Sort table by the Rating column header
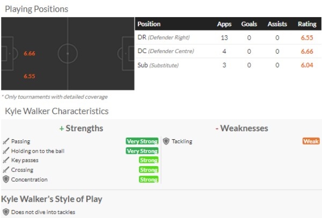 [307, 24]
